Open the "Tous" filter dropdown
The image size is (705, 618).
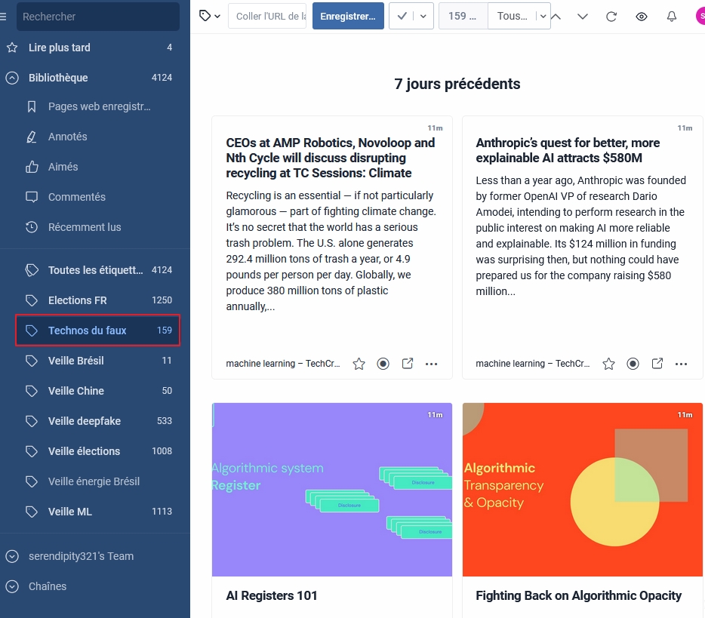coord(519,16)
